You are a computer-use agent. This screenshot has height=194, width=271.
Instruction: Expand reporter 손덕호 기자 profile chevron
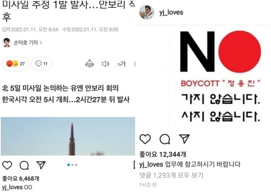click(41, 43)
